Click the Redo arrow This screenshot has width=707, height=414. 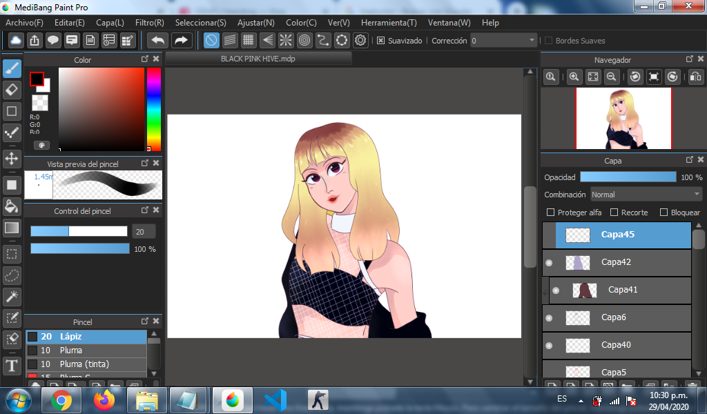pyautogui.click(x=182, y=41)
